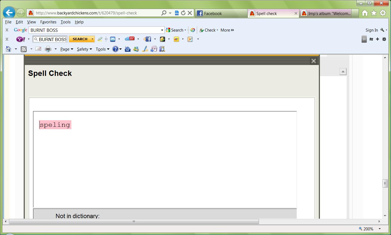391x235 pixels.
Task: Expand the Page dropdown menu
Action: point(67,49)
